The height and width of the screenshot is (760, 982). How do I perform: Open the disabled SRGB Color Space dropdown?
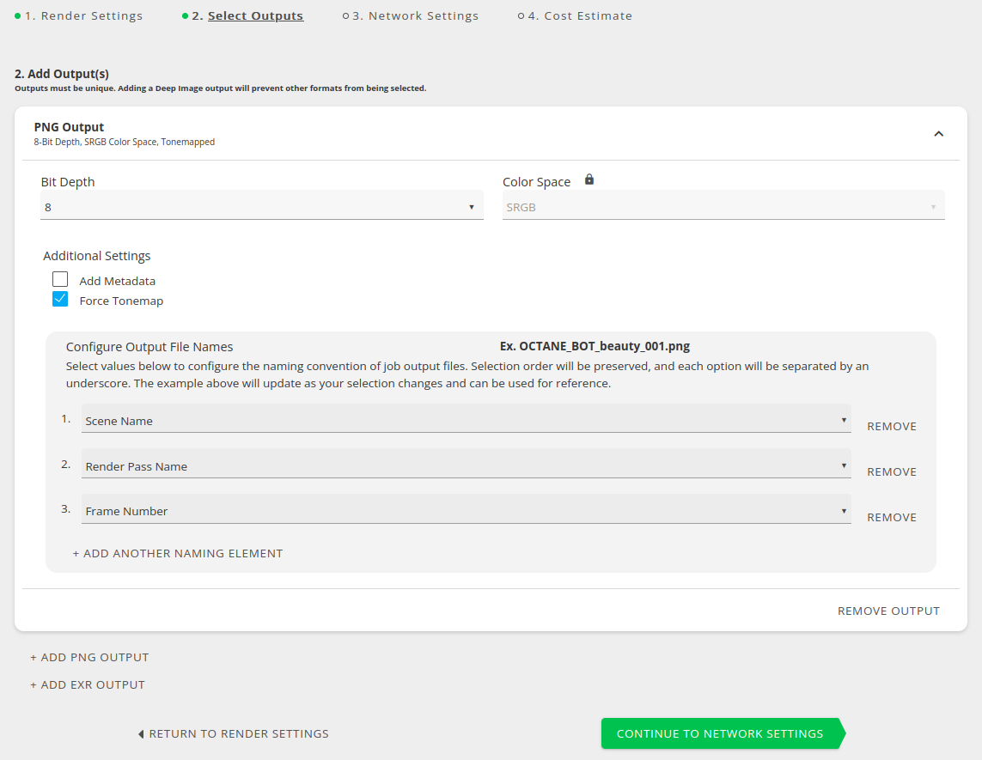click(723, 207)
